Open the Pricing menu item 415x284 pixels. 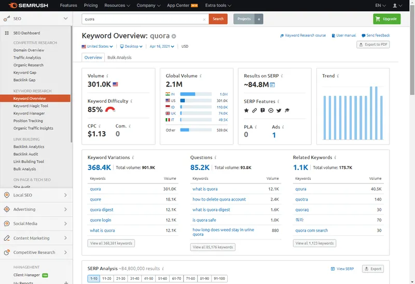coord(91,5)
